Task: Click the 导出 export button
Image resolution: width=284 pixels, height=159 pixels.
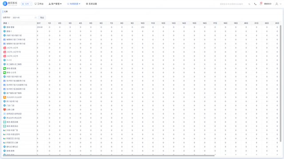Action: [42, 18]
